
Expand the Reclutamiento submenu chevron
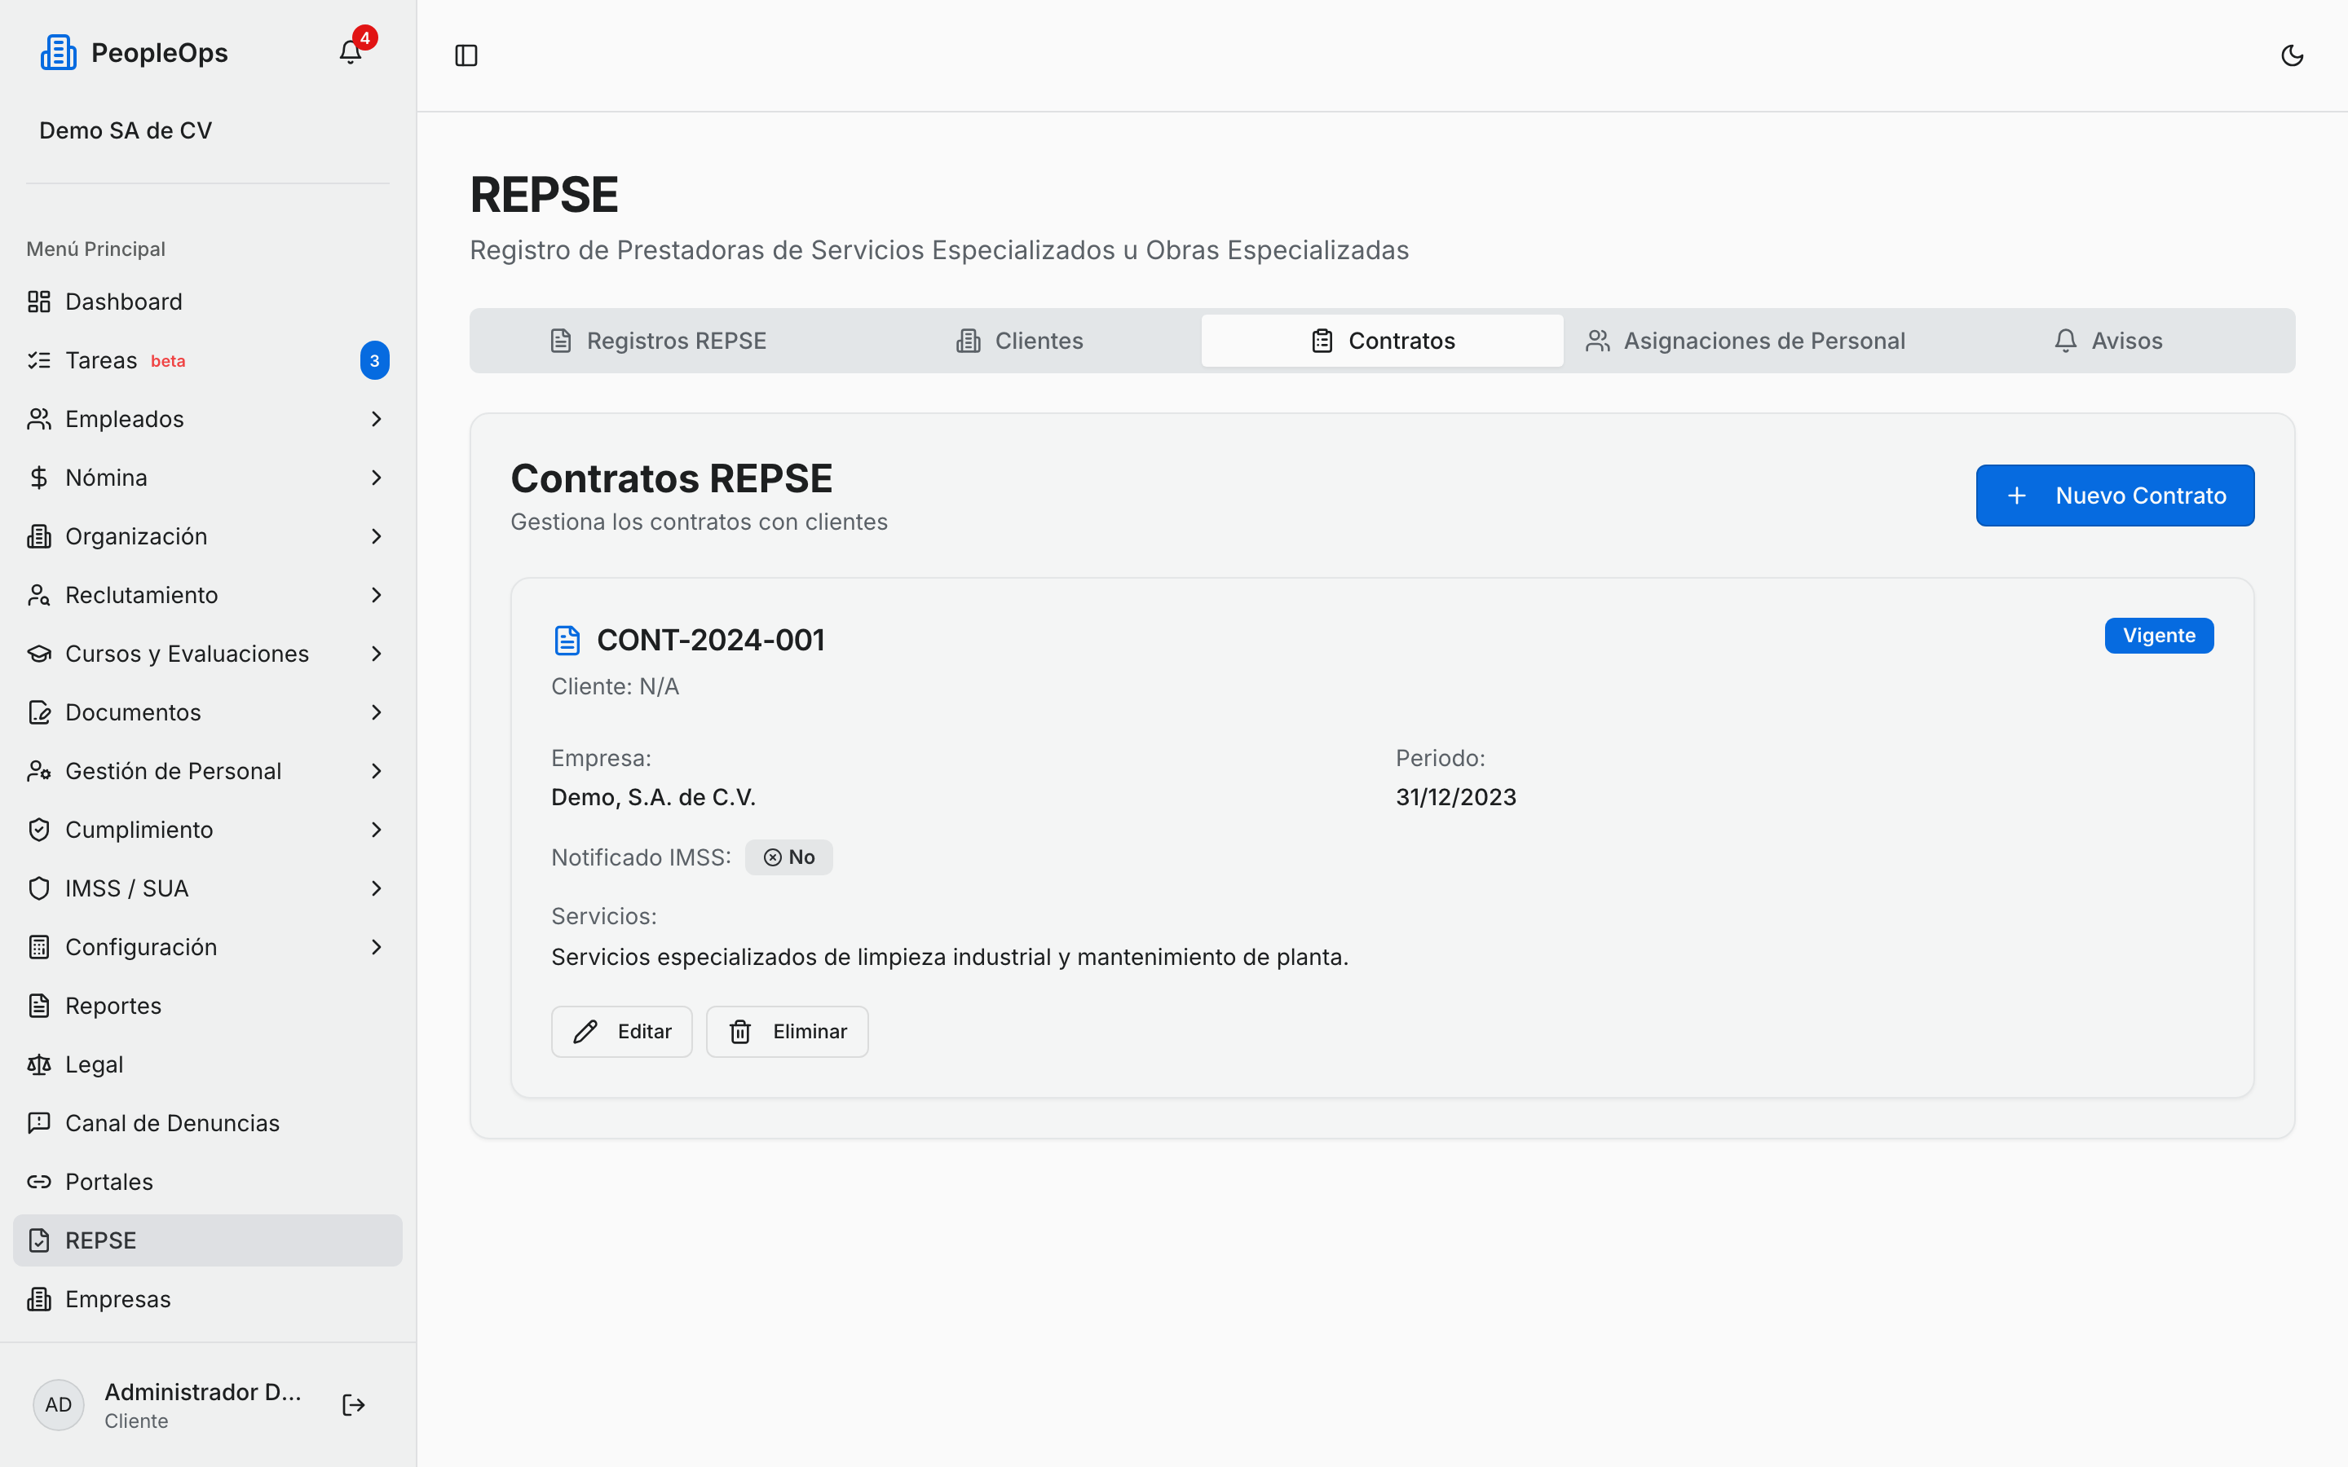(x=377, y=595)
